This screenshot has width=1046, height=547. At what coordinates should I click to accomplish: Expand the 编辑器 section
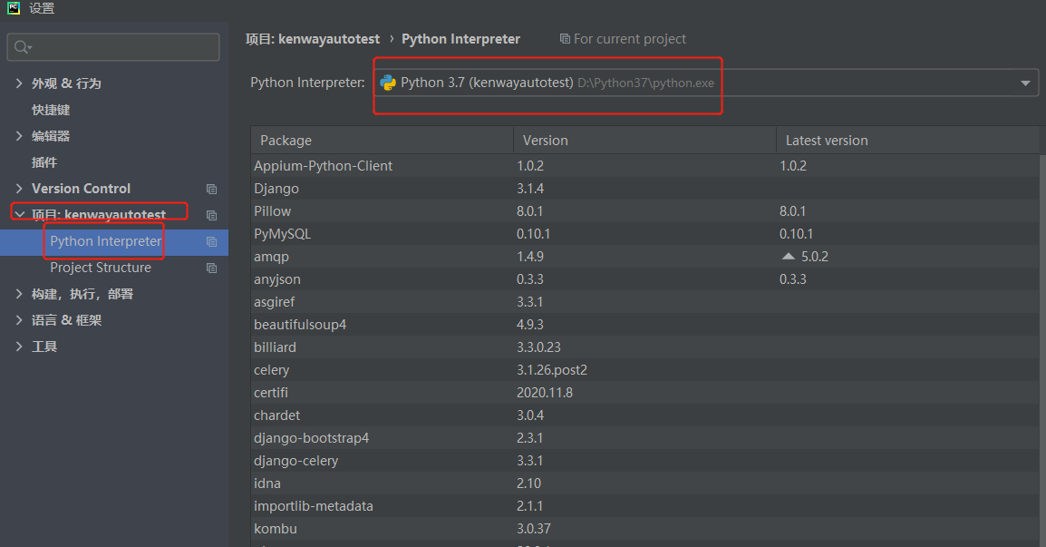[19, 135]
